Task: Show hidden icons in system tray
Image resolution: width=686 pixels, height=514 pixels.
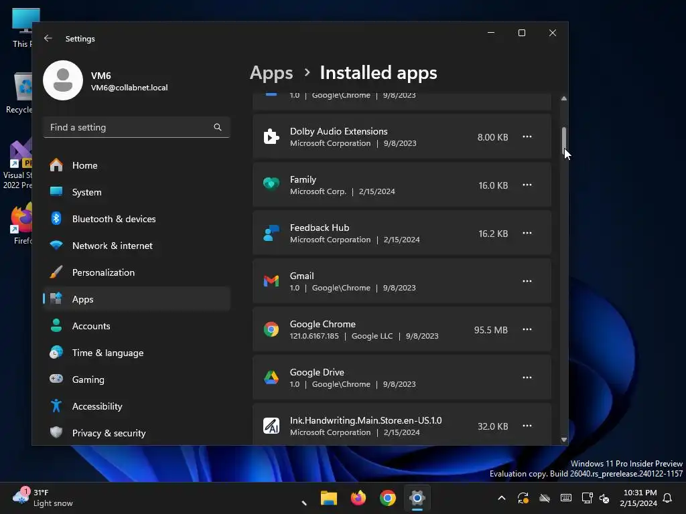Action: (x=502, y=498)
